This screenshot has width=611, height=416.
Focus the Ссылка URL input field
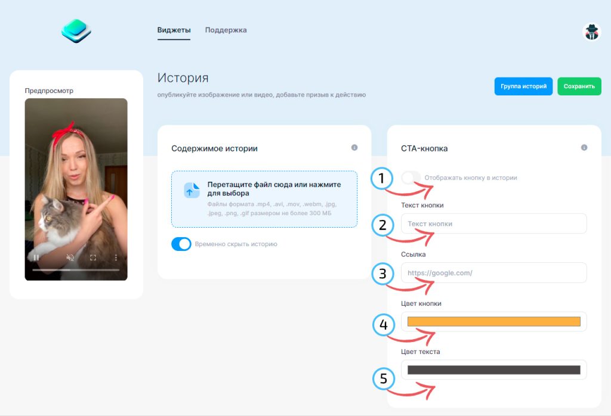(x=493, y=273)
